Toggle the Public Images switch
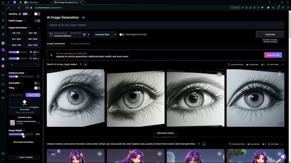Viewport: 291px width, 163px height. (x=37, y=21)
